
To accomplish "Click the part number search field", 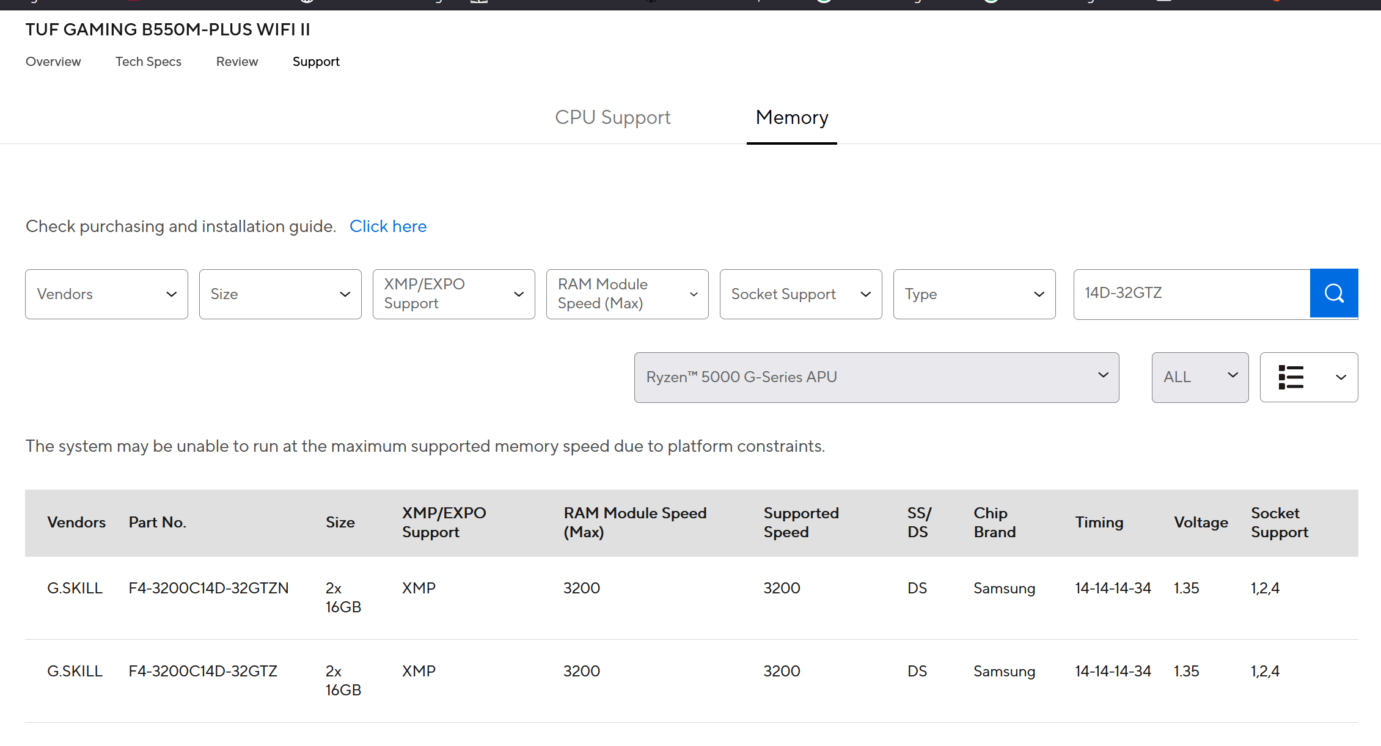I will point(1192,294).
